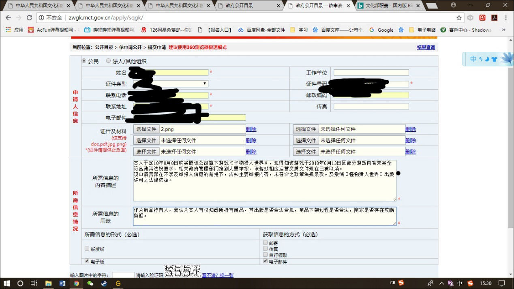Click the 依申请公开 breadcrumb link

pos(131,47)
